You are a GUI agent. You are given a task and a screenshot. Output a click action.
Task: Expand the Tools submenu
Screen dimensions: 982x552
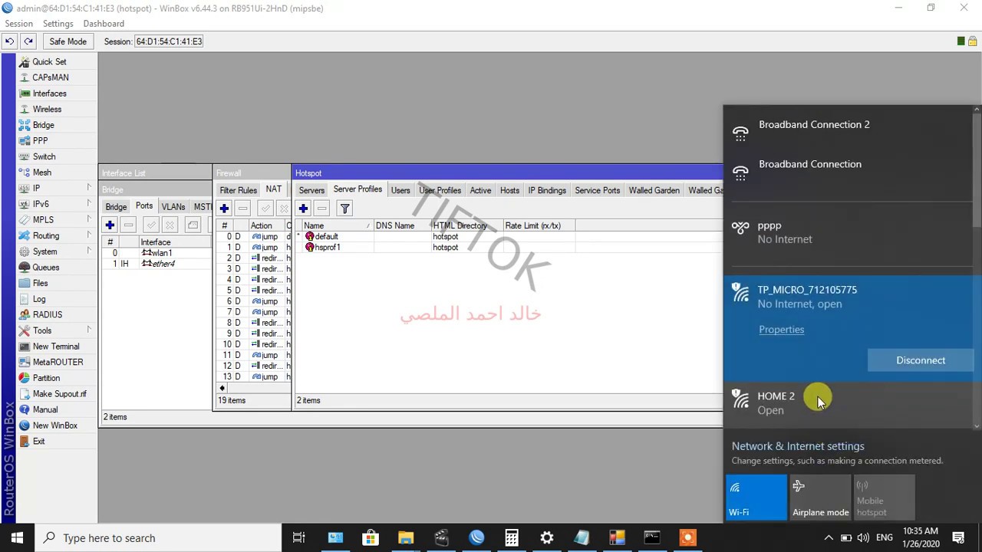[x=54, y=330]
